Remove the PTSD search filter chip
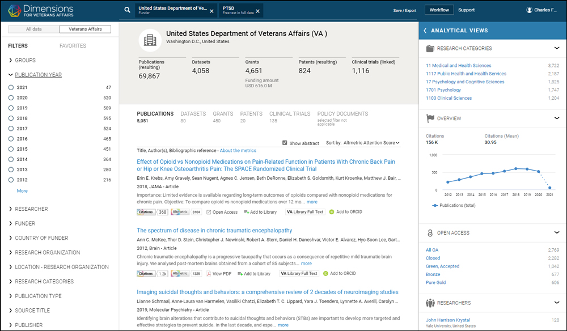 257,11
